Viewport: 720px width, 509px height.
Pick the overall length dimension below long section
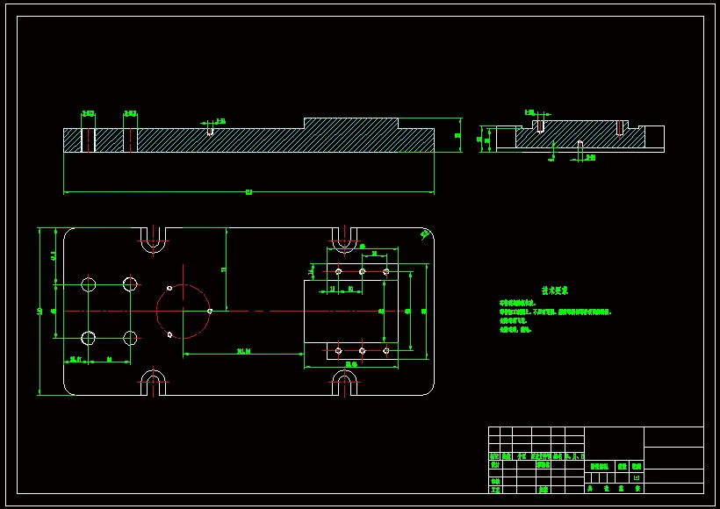click(248, 192)
